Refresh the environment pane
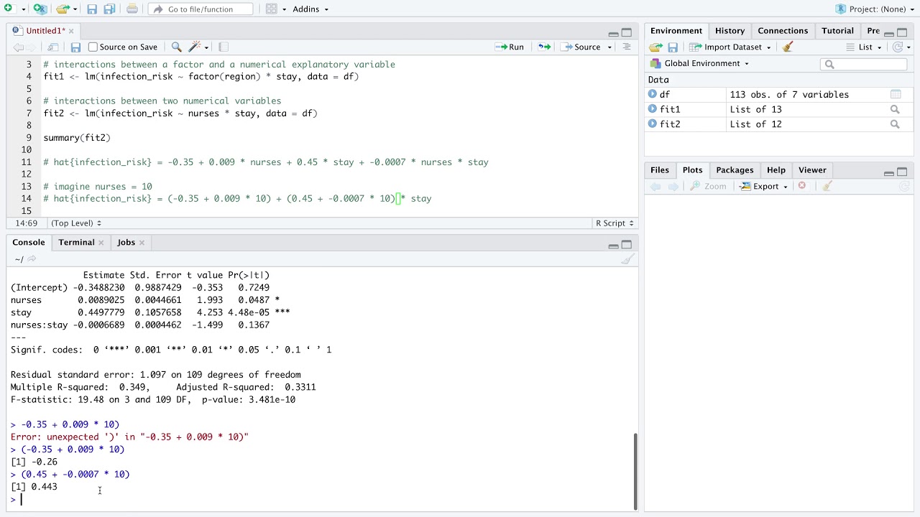This screenshot has height=517, width=920. point(897,47)
